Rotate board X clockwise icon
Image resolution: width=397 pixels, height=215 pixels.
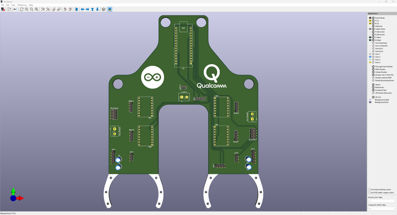click(43, 9)
